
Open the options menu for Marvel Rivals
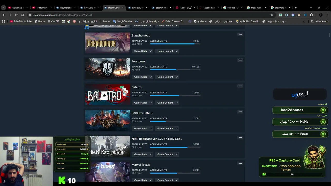[240, 164]
